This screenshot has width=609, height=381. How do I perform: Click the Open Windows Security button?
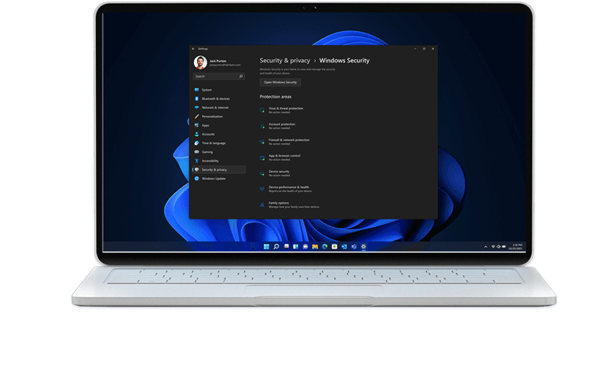(x=280, y=82)
